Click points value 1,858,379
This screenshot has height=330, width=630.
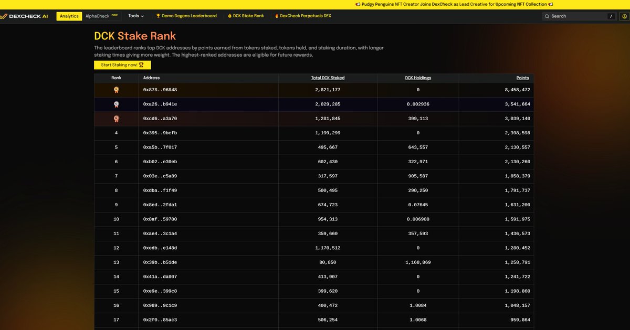click(517, 176)
